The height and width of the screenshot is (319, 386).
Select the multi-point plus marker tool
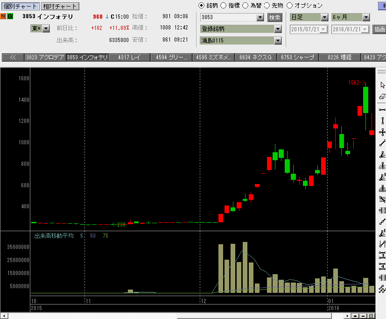pos(382,289)
